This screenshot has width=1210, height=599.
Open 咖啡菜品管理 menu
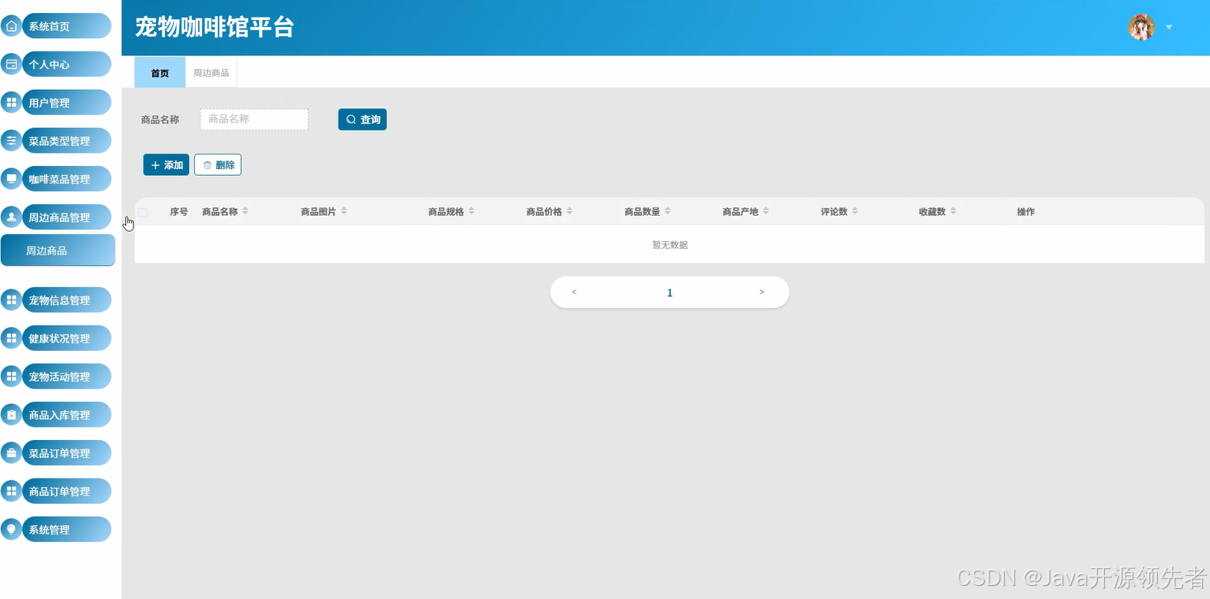[66, 179]
